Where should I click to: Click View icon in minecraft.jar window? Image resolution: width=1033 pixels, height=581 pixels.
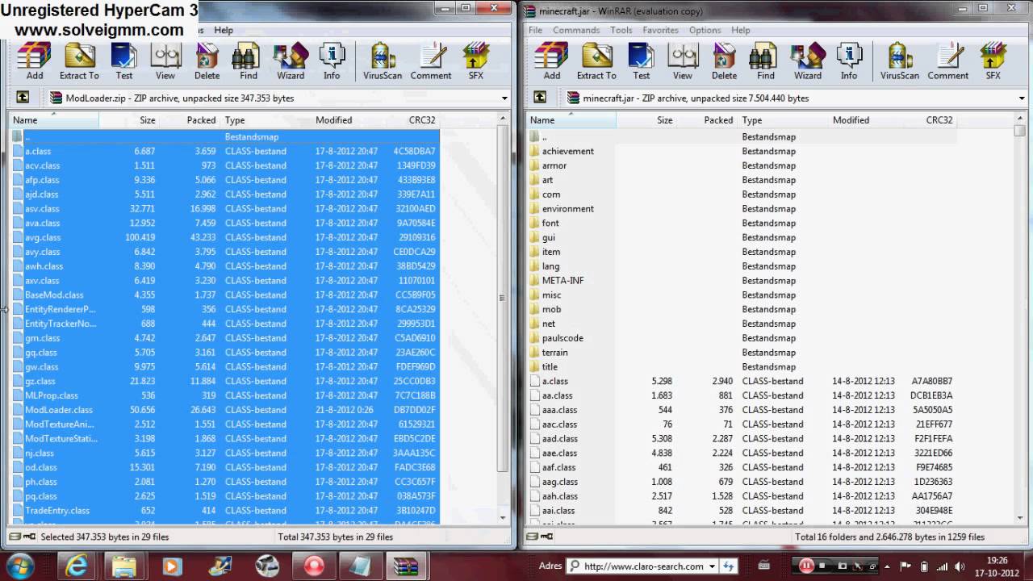tap(683, 61)
